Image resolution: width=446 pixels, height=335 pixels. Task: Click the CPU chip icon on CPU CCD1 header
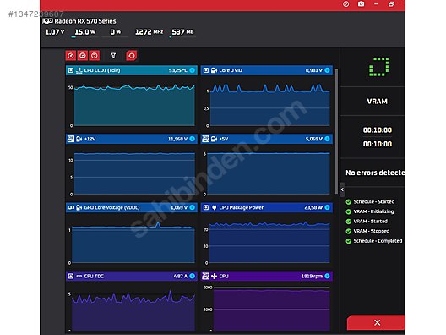[x=71, y=70]
